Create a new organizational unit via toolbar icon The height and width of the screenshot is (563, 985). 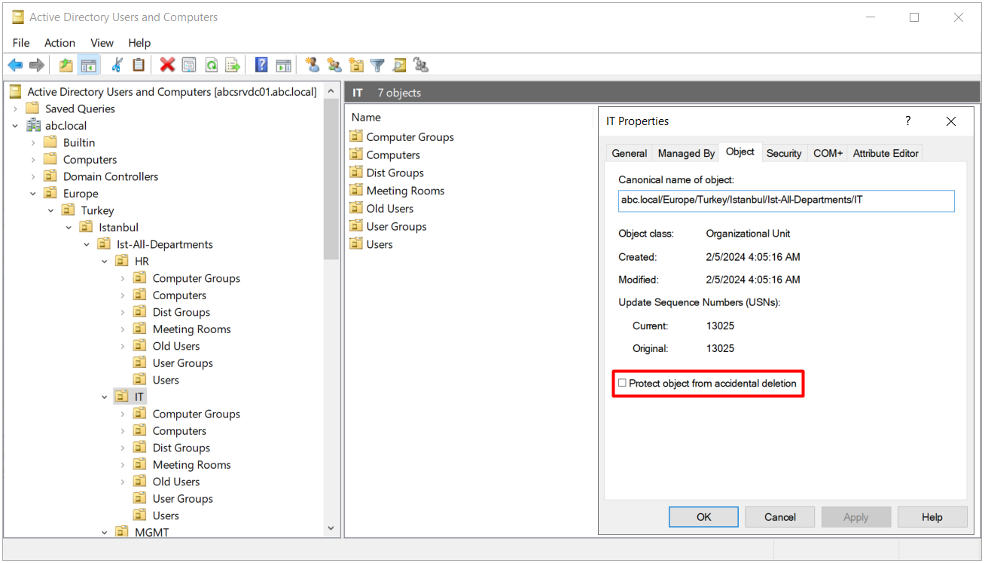tap(355, 66)
